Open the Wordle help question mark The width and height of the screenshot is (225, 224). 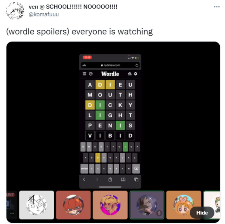[91, 74]
